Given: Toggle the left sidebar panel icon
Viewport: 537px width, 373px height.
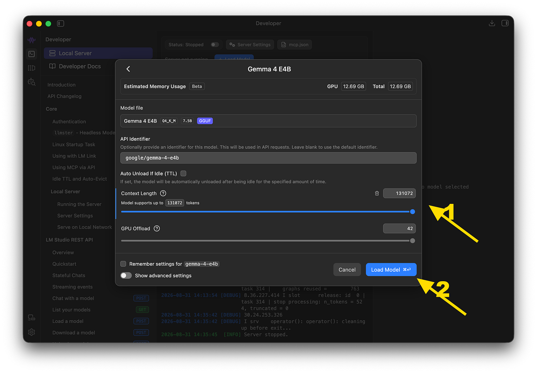Looking at the screenshot, I should (61, 24).
